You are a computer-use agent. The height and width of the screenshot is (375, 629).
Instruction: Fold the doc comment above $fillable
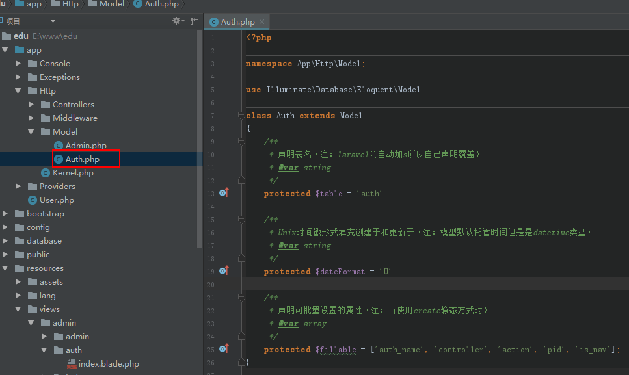pyautogui.click(x=241, y=298)
